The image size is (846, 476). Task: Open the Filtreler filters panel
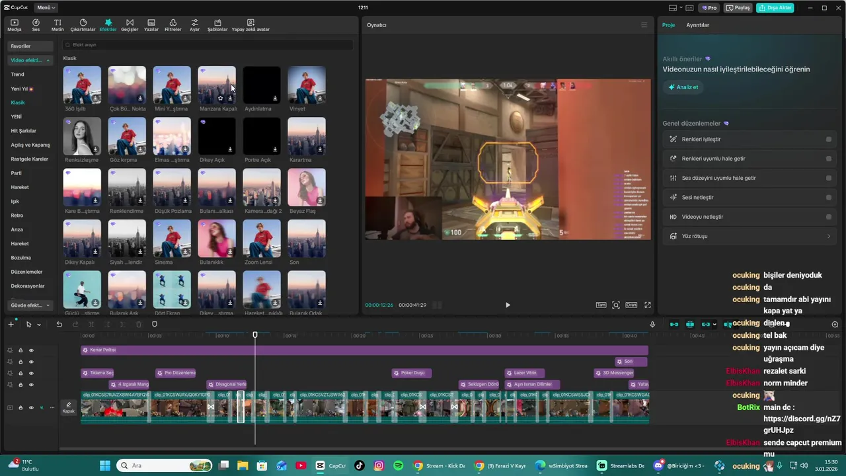(x=173, y=25)
